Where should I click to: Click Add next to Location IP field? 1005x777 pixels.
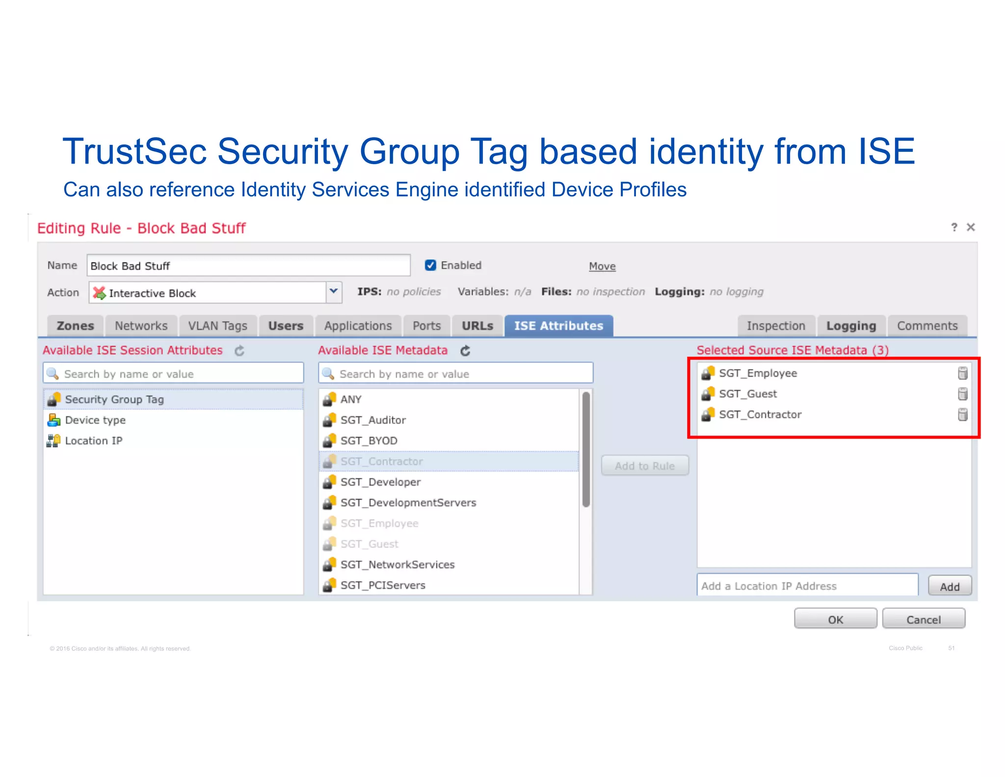click(950, 586)
